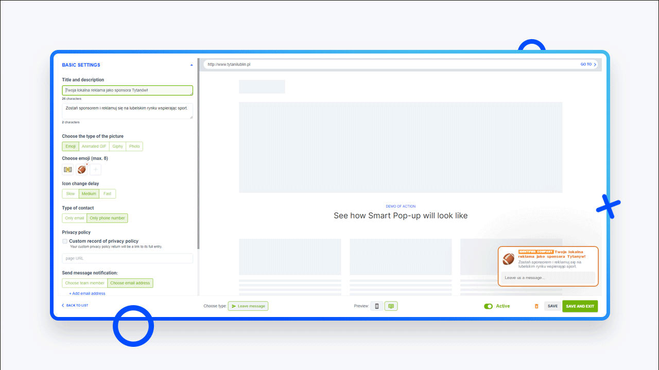Click GO TO next to URL
Image resolution: width=659 pixels, height=370 pixels.
coord(588,64)
